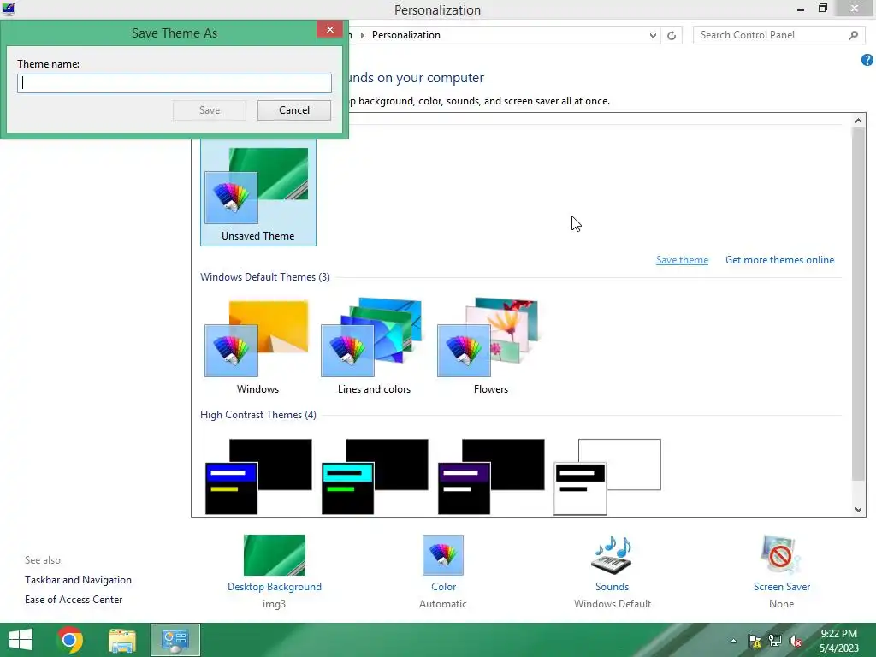Image resolution: width=876 pixels, height=657 pixels.
Task: Expand breadcrumb arrow before Personalization
Action: click(362, 35)
